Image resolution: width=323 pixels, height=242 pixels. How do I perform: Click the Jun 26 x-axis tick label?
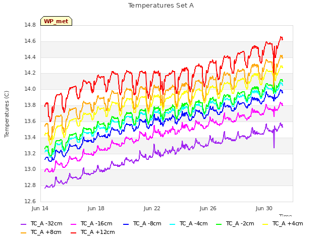pos(208,208)
